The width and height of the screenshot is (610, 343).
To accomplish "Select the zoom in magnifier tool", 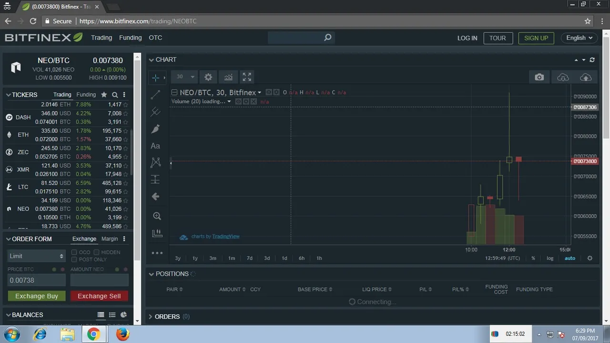I will pos(157,216).
